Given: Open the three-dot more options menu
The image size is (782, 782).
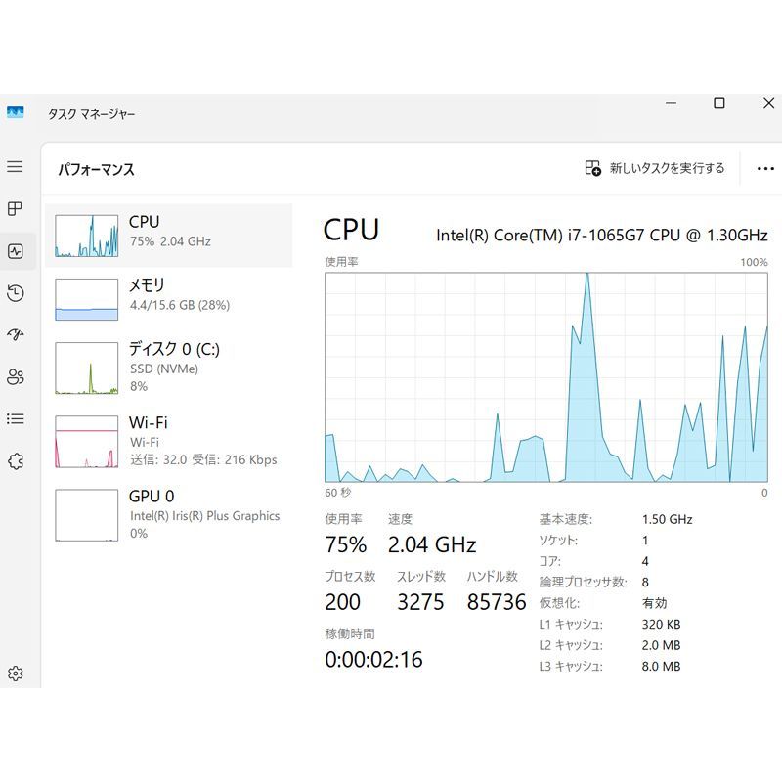Looking at the screenshot, I should click(765, 168).
